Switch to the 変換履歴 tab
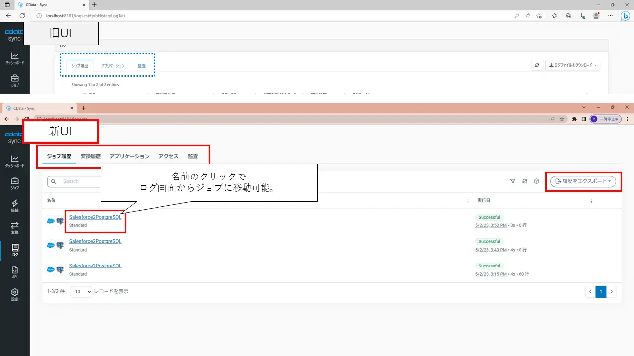This screenshot has width=634, height=356. (x=91, y=156)
